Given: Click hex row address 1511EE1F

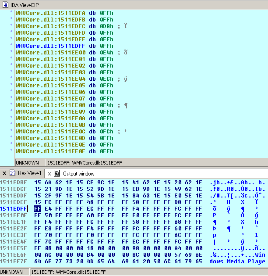Looking at the screenshot, I should tap(14, 222).
